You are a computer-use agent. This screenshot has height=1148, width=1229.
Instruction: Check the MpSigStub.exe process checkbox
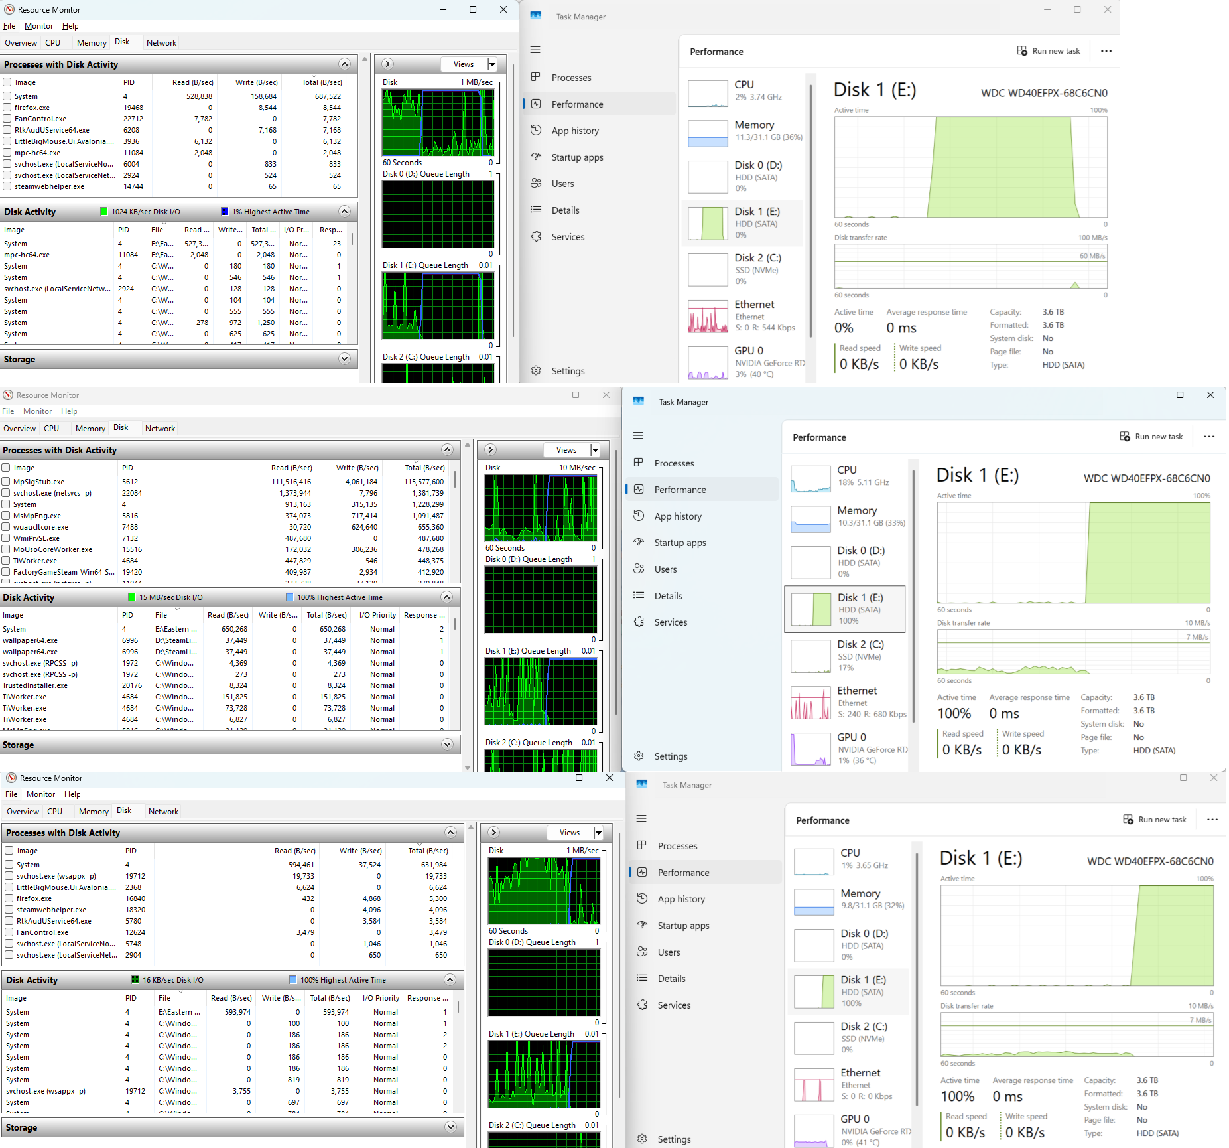(6, 481)
